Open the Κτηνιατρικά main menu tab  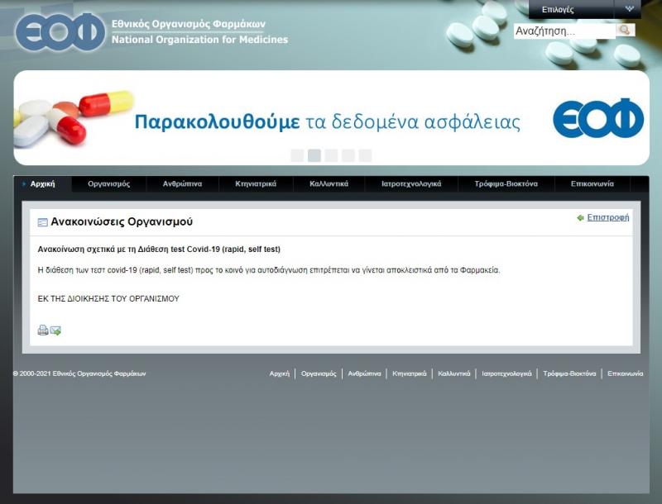click(256, 184)
